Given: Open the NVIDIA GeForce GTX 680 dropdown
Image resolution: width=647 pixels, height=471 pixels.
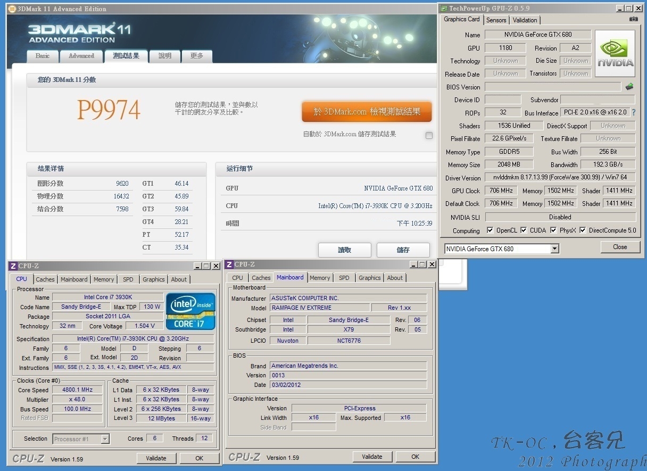Looking at the screenshot, I should pos(555,249).
